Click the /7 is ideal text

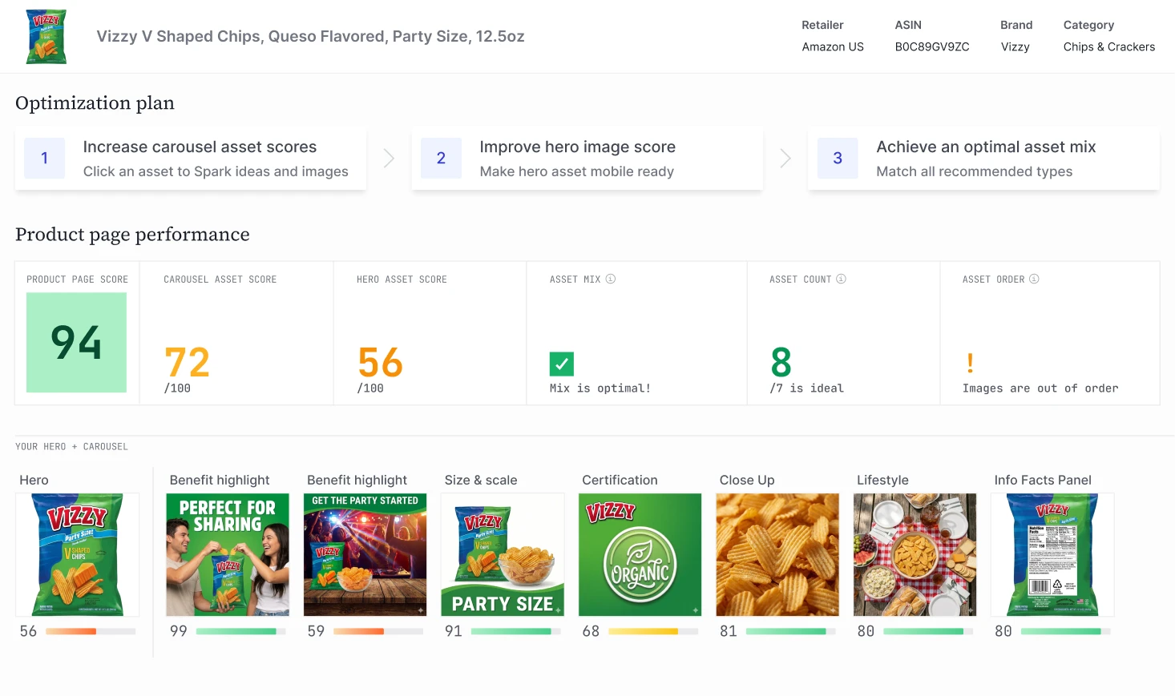806,388
